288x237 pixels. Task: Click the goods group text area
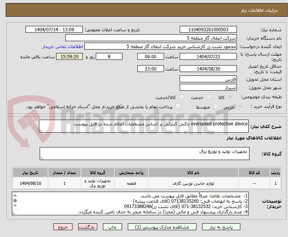pyautogui.click(x=145, y=154)
